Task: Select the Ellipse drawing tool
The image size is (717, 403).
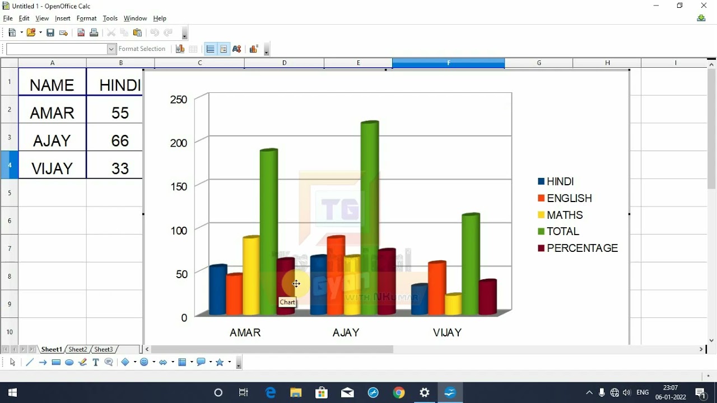Action: pyautogui.click(x=69, y=363)
